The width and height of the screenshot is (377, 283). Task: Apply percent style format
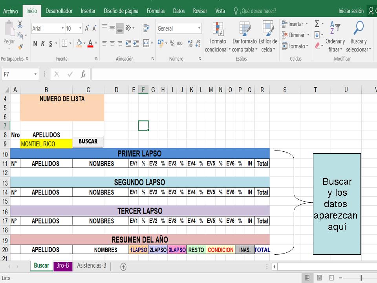coord(172,44)
